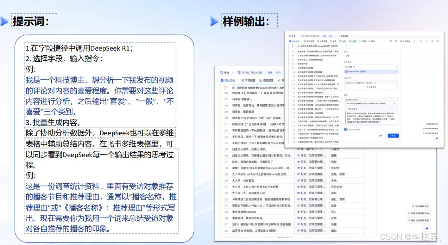Viewport: 448px width, 245px height.
Task: Click the 取消 button
Action: [380, 136]
